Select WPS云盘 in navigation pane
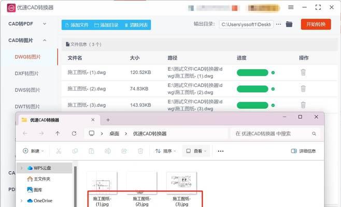This screenshot has width=341, height=207. click(x=45, y=168)
